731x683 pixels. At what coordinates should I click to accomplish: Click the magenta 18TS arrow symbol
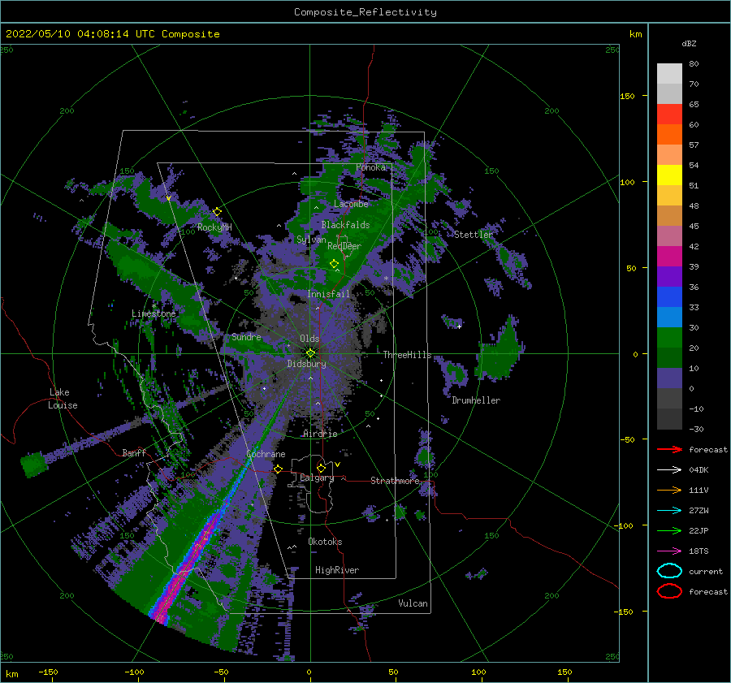point(669,551)
